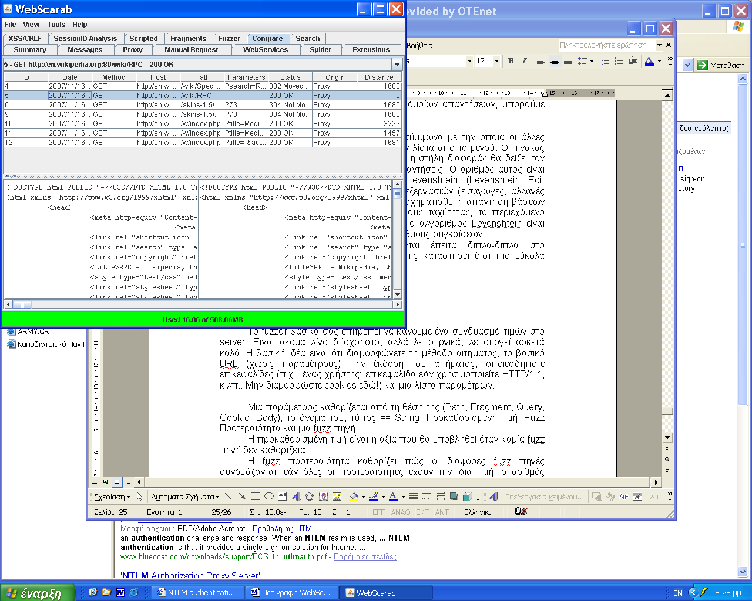
Task: Open WebScarab conversation selector dropdown
Action: 397,64
